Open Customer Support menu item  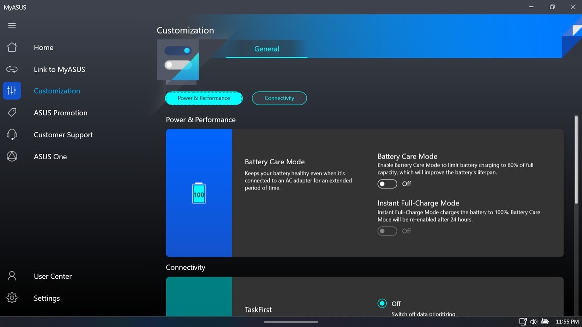point(63,135)
